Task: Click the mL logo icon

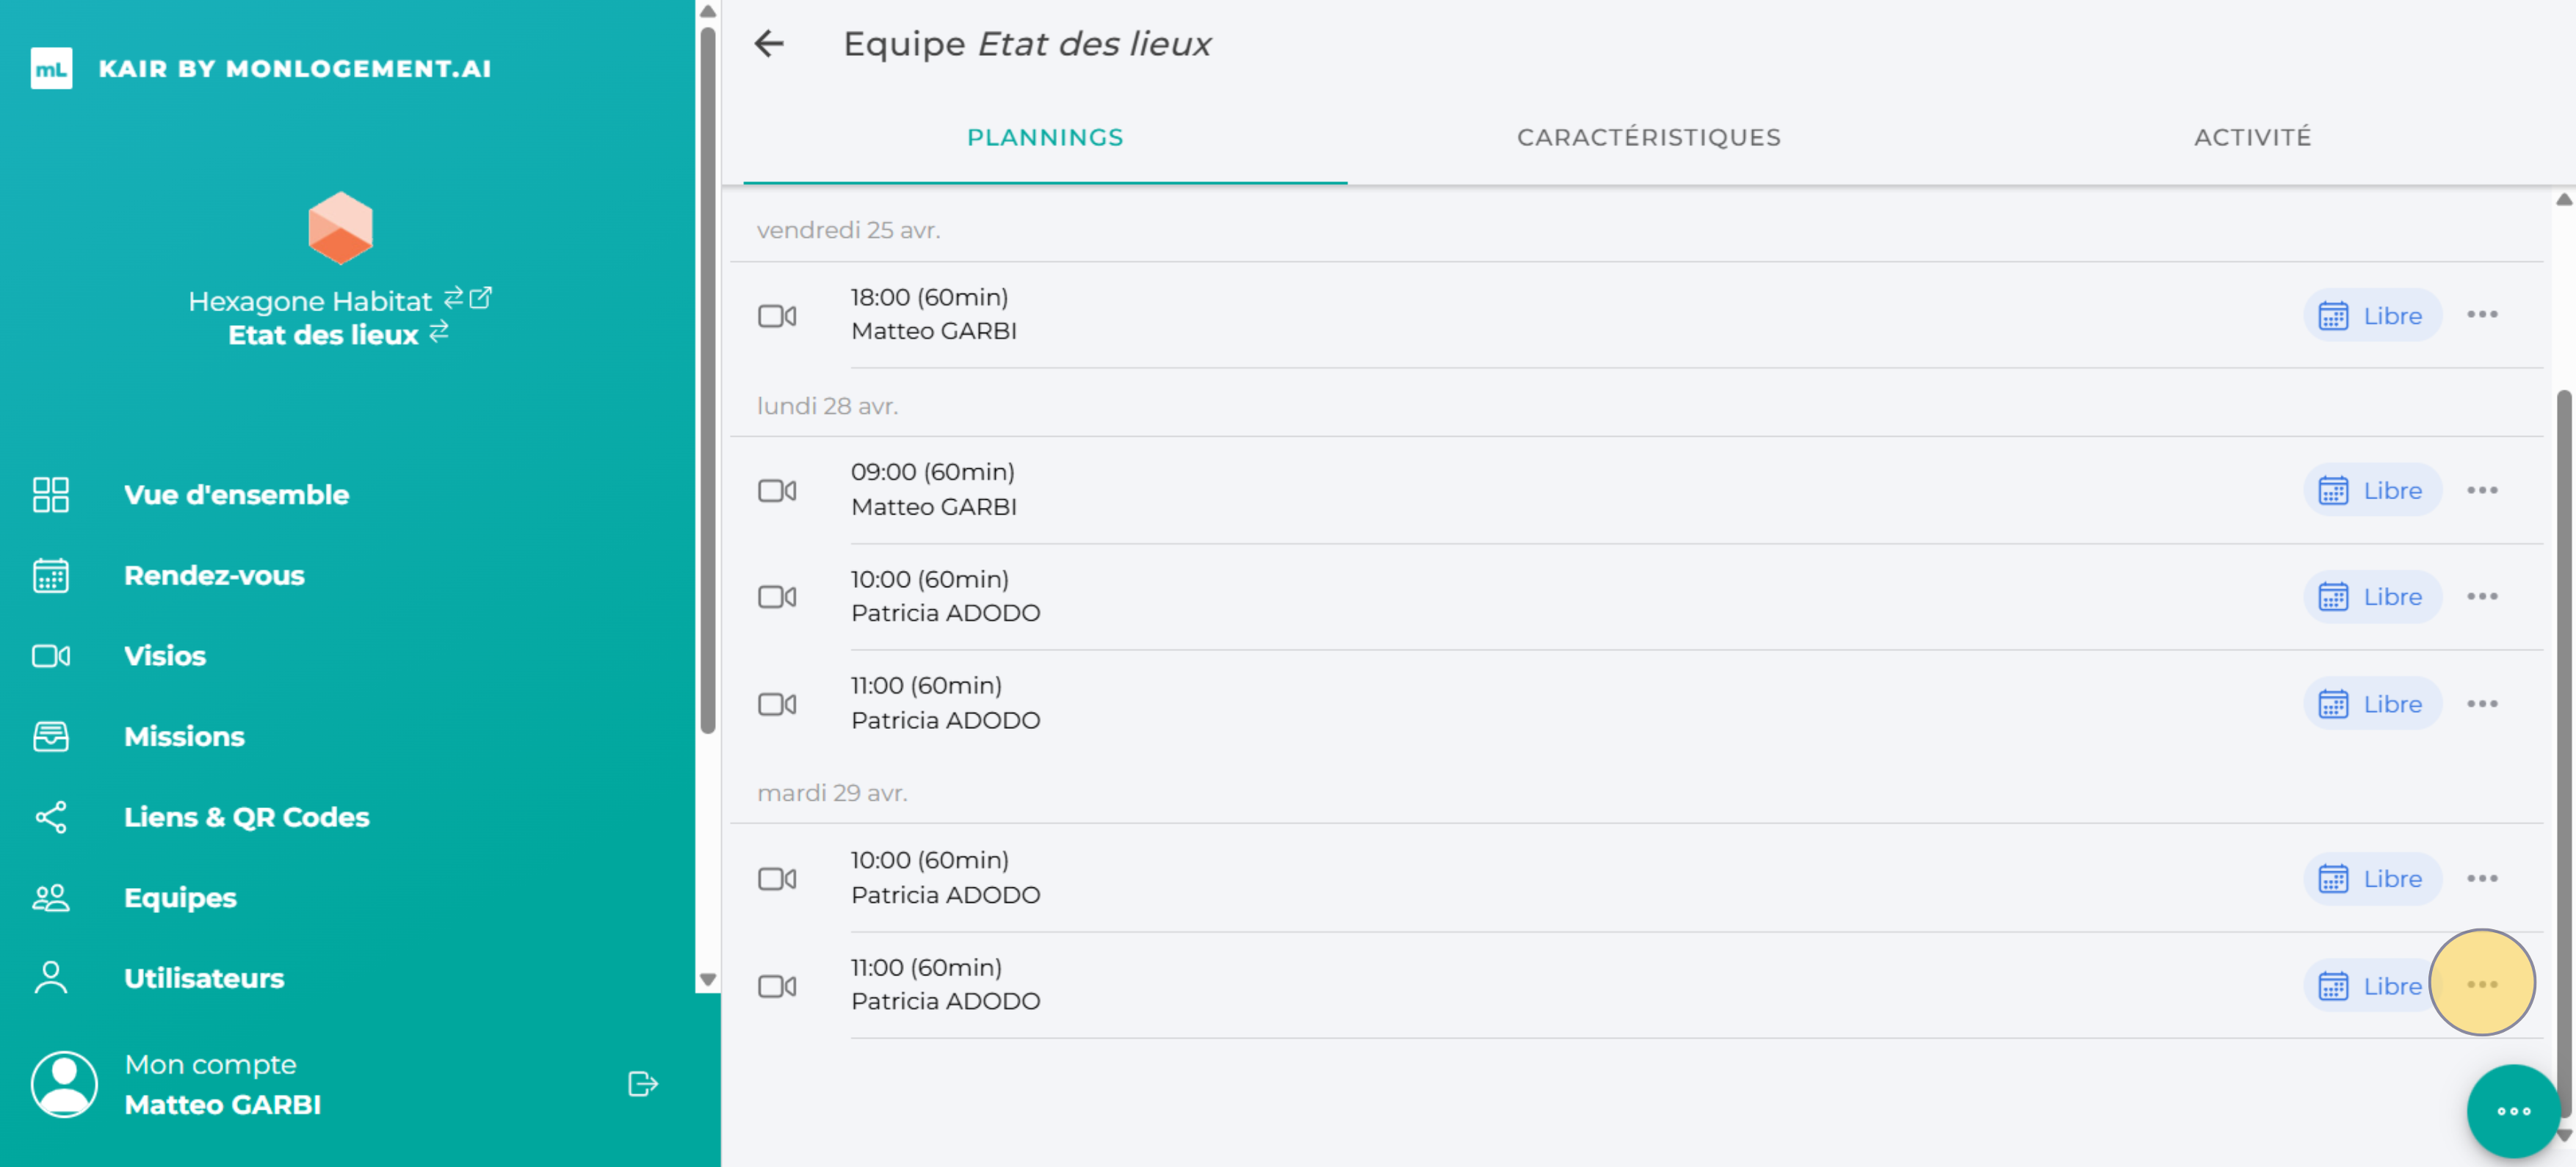Action: (51, 68)
